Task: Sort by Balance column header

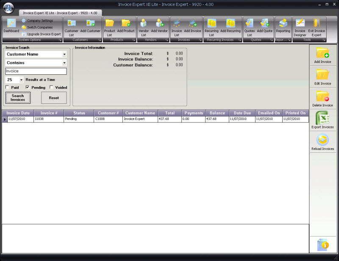Action: [217, 113]
